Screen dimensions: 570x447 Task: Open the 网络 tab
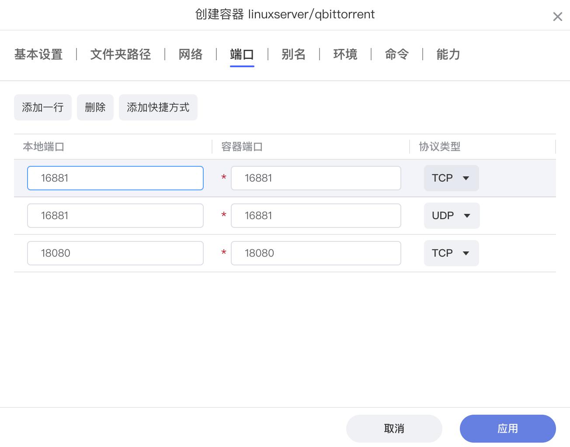(191, 55)
